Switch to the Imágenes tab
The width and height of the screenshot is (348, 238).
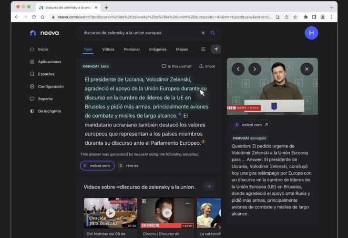coord(158,49)
